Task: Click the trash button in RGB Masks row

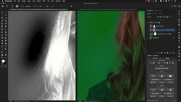Action: point(173,63)
